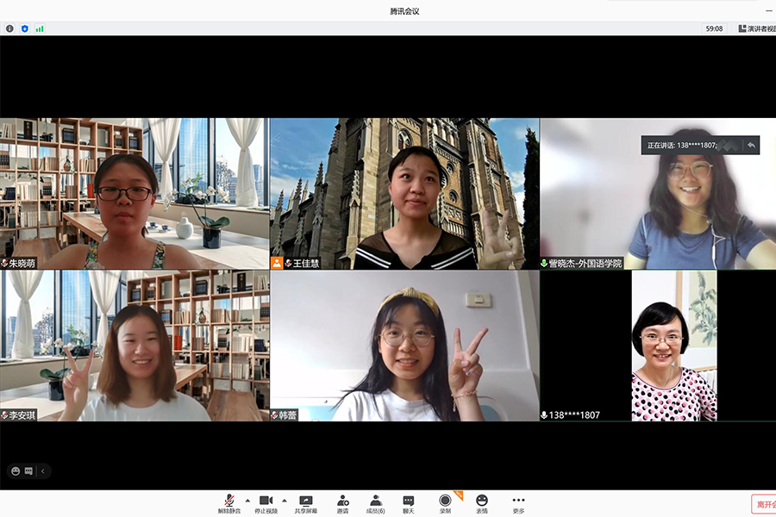Open meeting info icon in top bar
The height and width of the screenshot is (517, 776).
(9, 28)
